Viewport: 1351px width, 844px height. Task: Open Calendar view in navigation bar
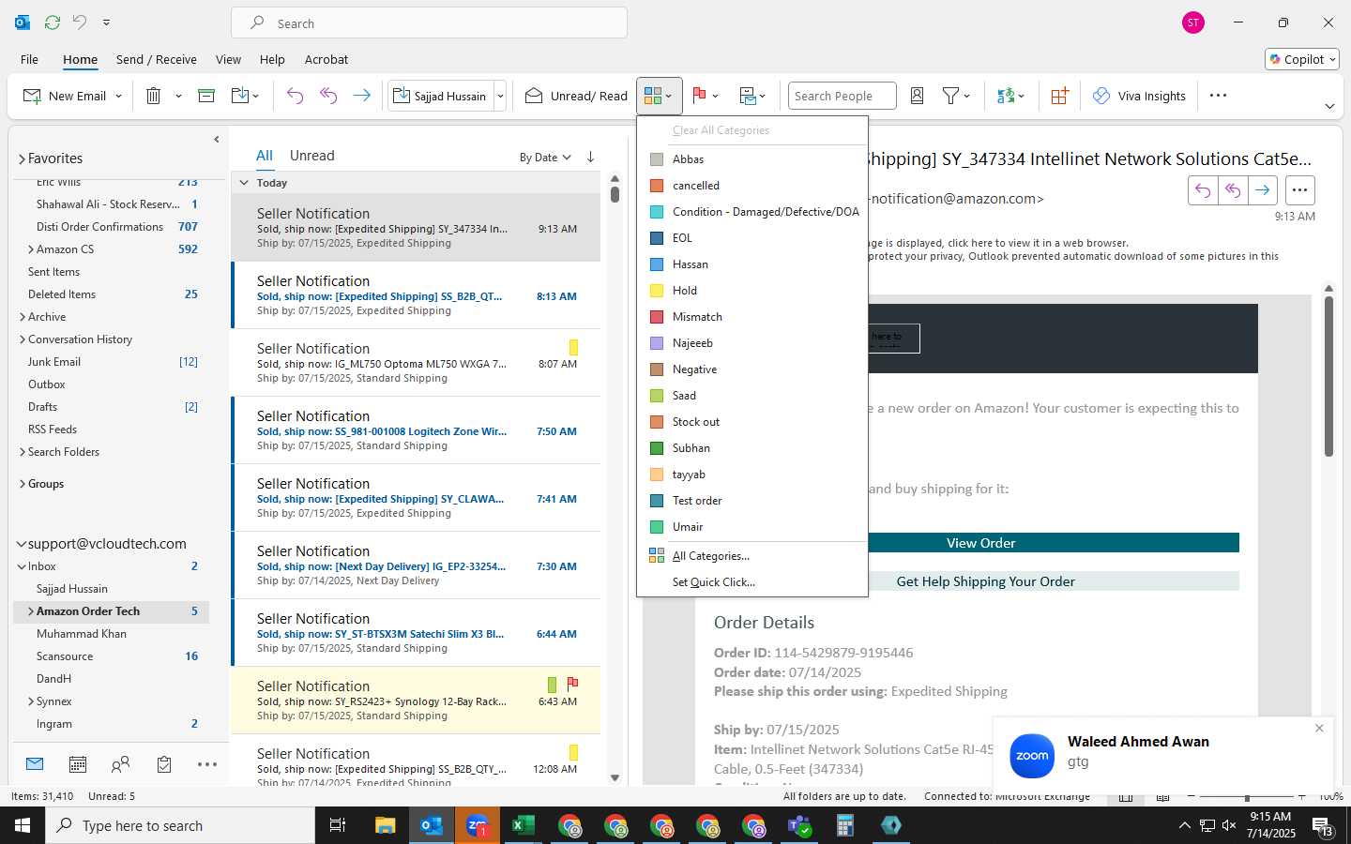(78, 764)
